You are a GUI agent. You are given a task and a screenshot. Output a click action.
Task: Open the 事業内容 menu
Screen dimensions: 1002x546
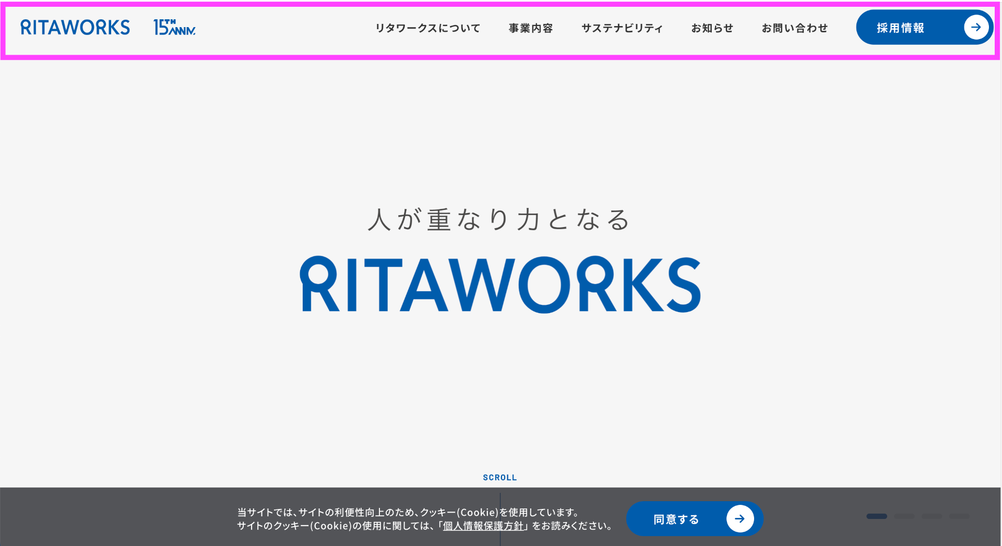tap(531, 28)
